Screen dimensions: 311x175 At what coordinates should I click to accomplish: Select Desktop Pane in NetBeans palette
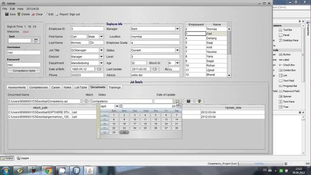click(x=289, y=40)
